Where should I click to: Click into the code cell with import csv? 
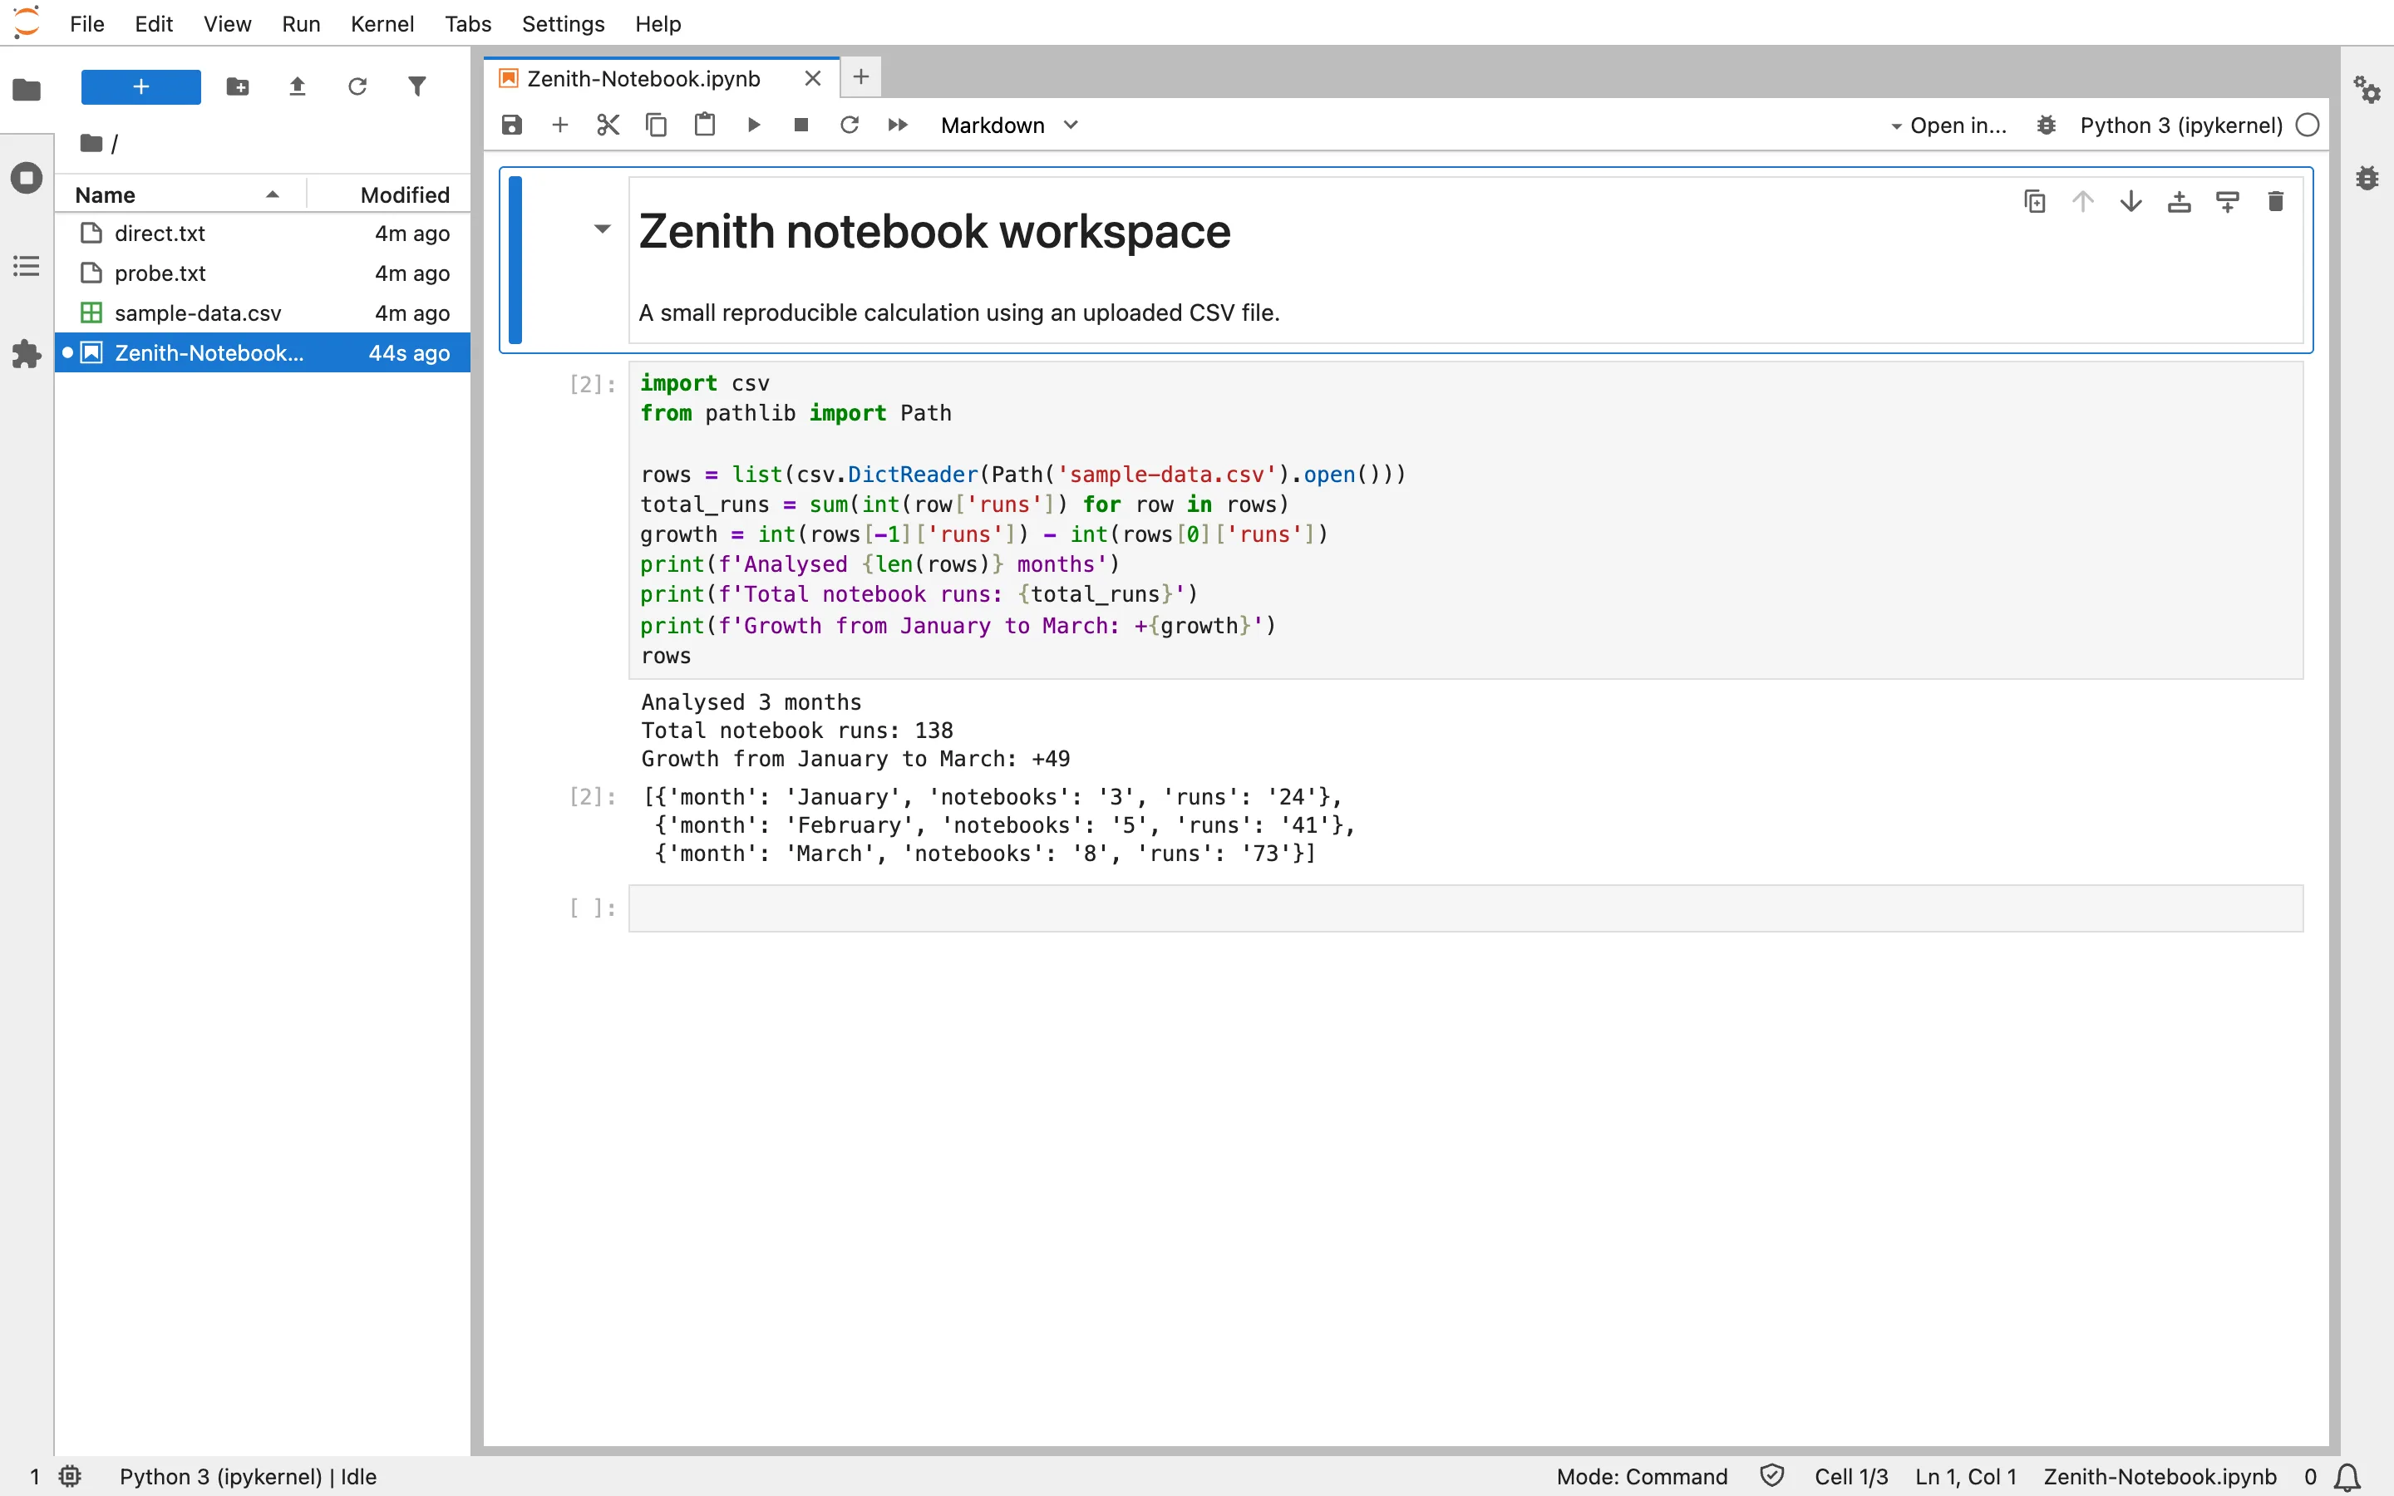point(1466,520)
